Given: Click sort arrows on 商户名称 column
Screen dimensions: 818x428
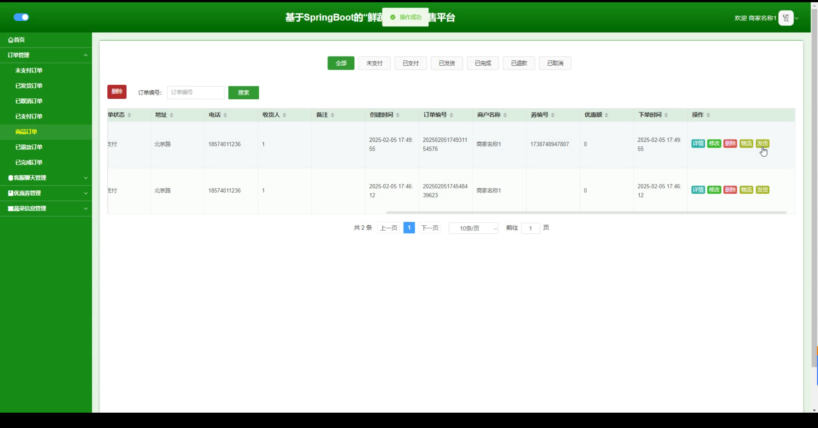Looking at the screenshot, I should (x=505, y=115).
